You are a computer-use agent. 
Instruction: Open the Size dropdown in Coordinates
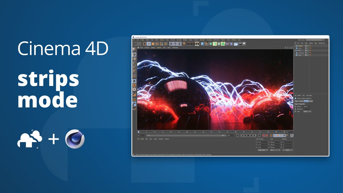pyautogui.click(x=275, y=150)
